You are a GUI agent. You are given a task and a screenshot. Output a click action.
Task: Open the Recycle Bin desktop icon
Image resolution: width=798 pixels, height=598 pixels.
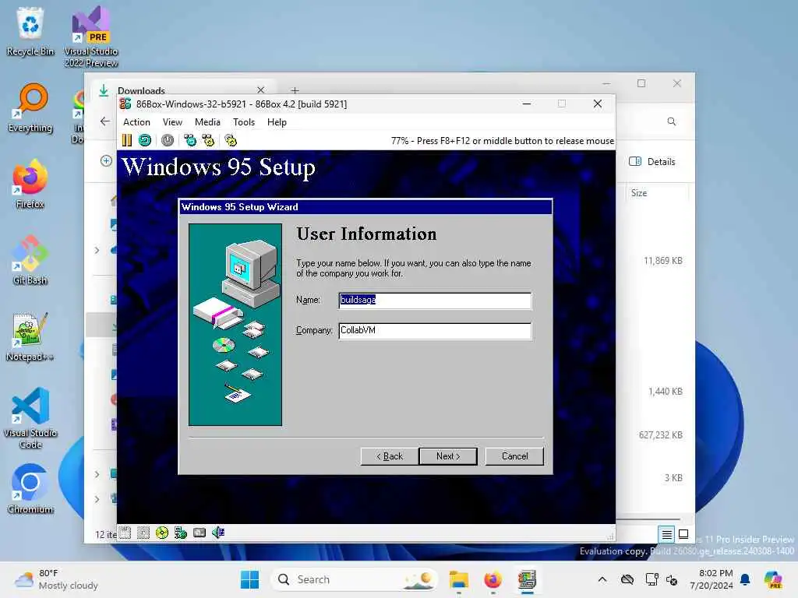pos(30,31)
